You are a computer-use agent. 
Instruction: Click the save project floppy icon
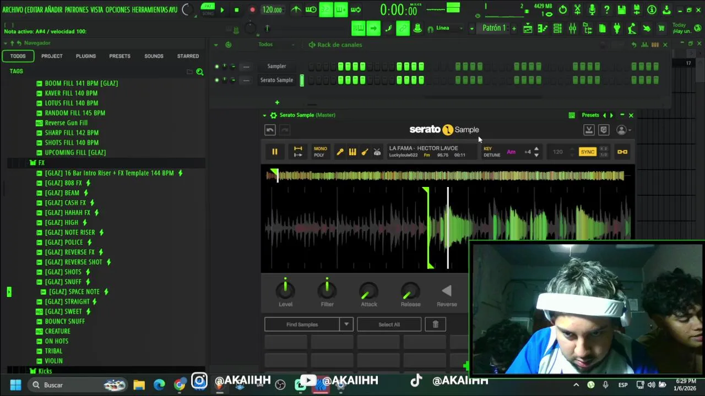tap(621, 10)
